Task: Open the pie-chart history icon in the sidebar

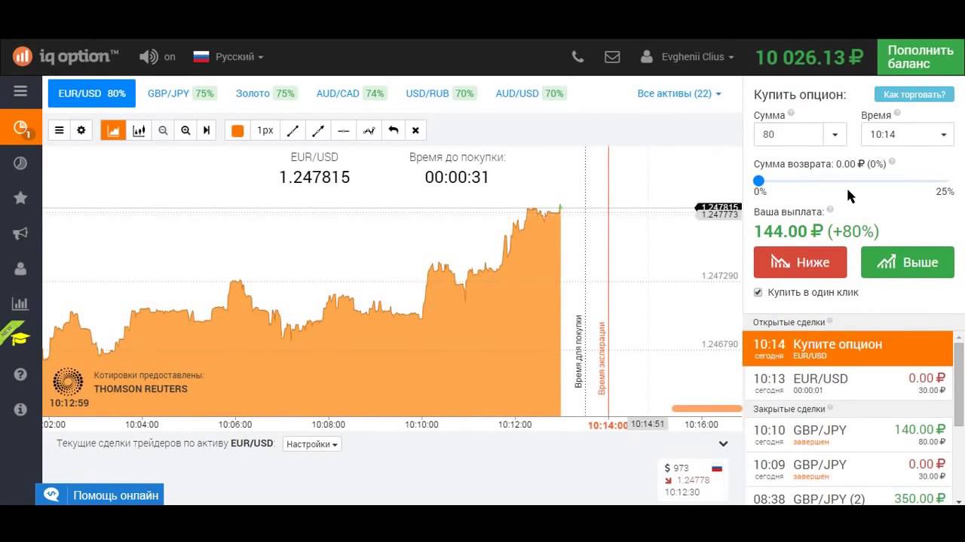Action: (x=20, y=163)
